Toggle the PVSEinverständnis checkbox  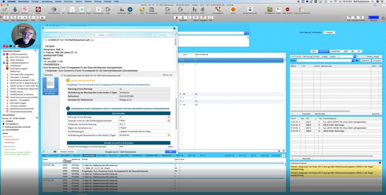point(4,54)
